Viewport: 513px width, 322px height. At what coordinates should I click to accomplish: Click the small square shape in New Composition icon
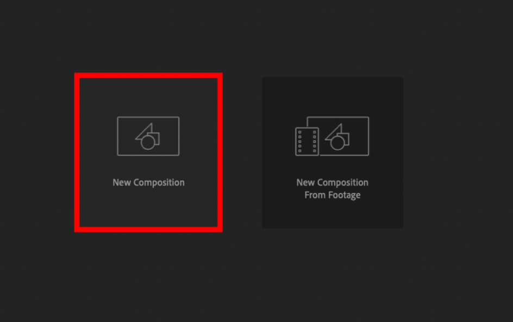point(155,138)
